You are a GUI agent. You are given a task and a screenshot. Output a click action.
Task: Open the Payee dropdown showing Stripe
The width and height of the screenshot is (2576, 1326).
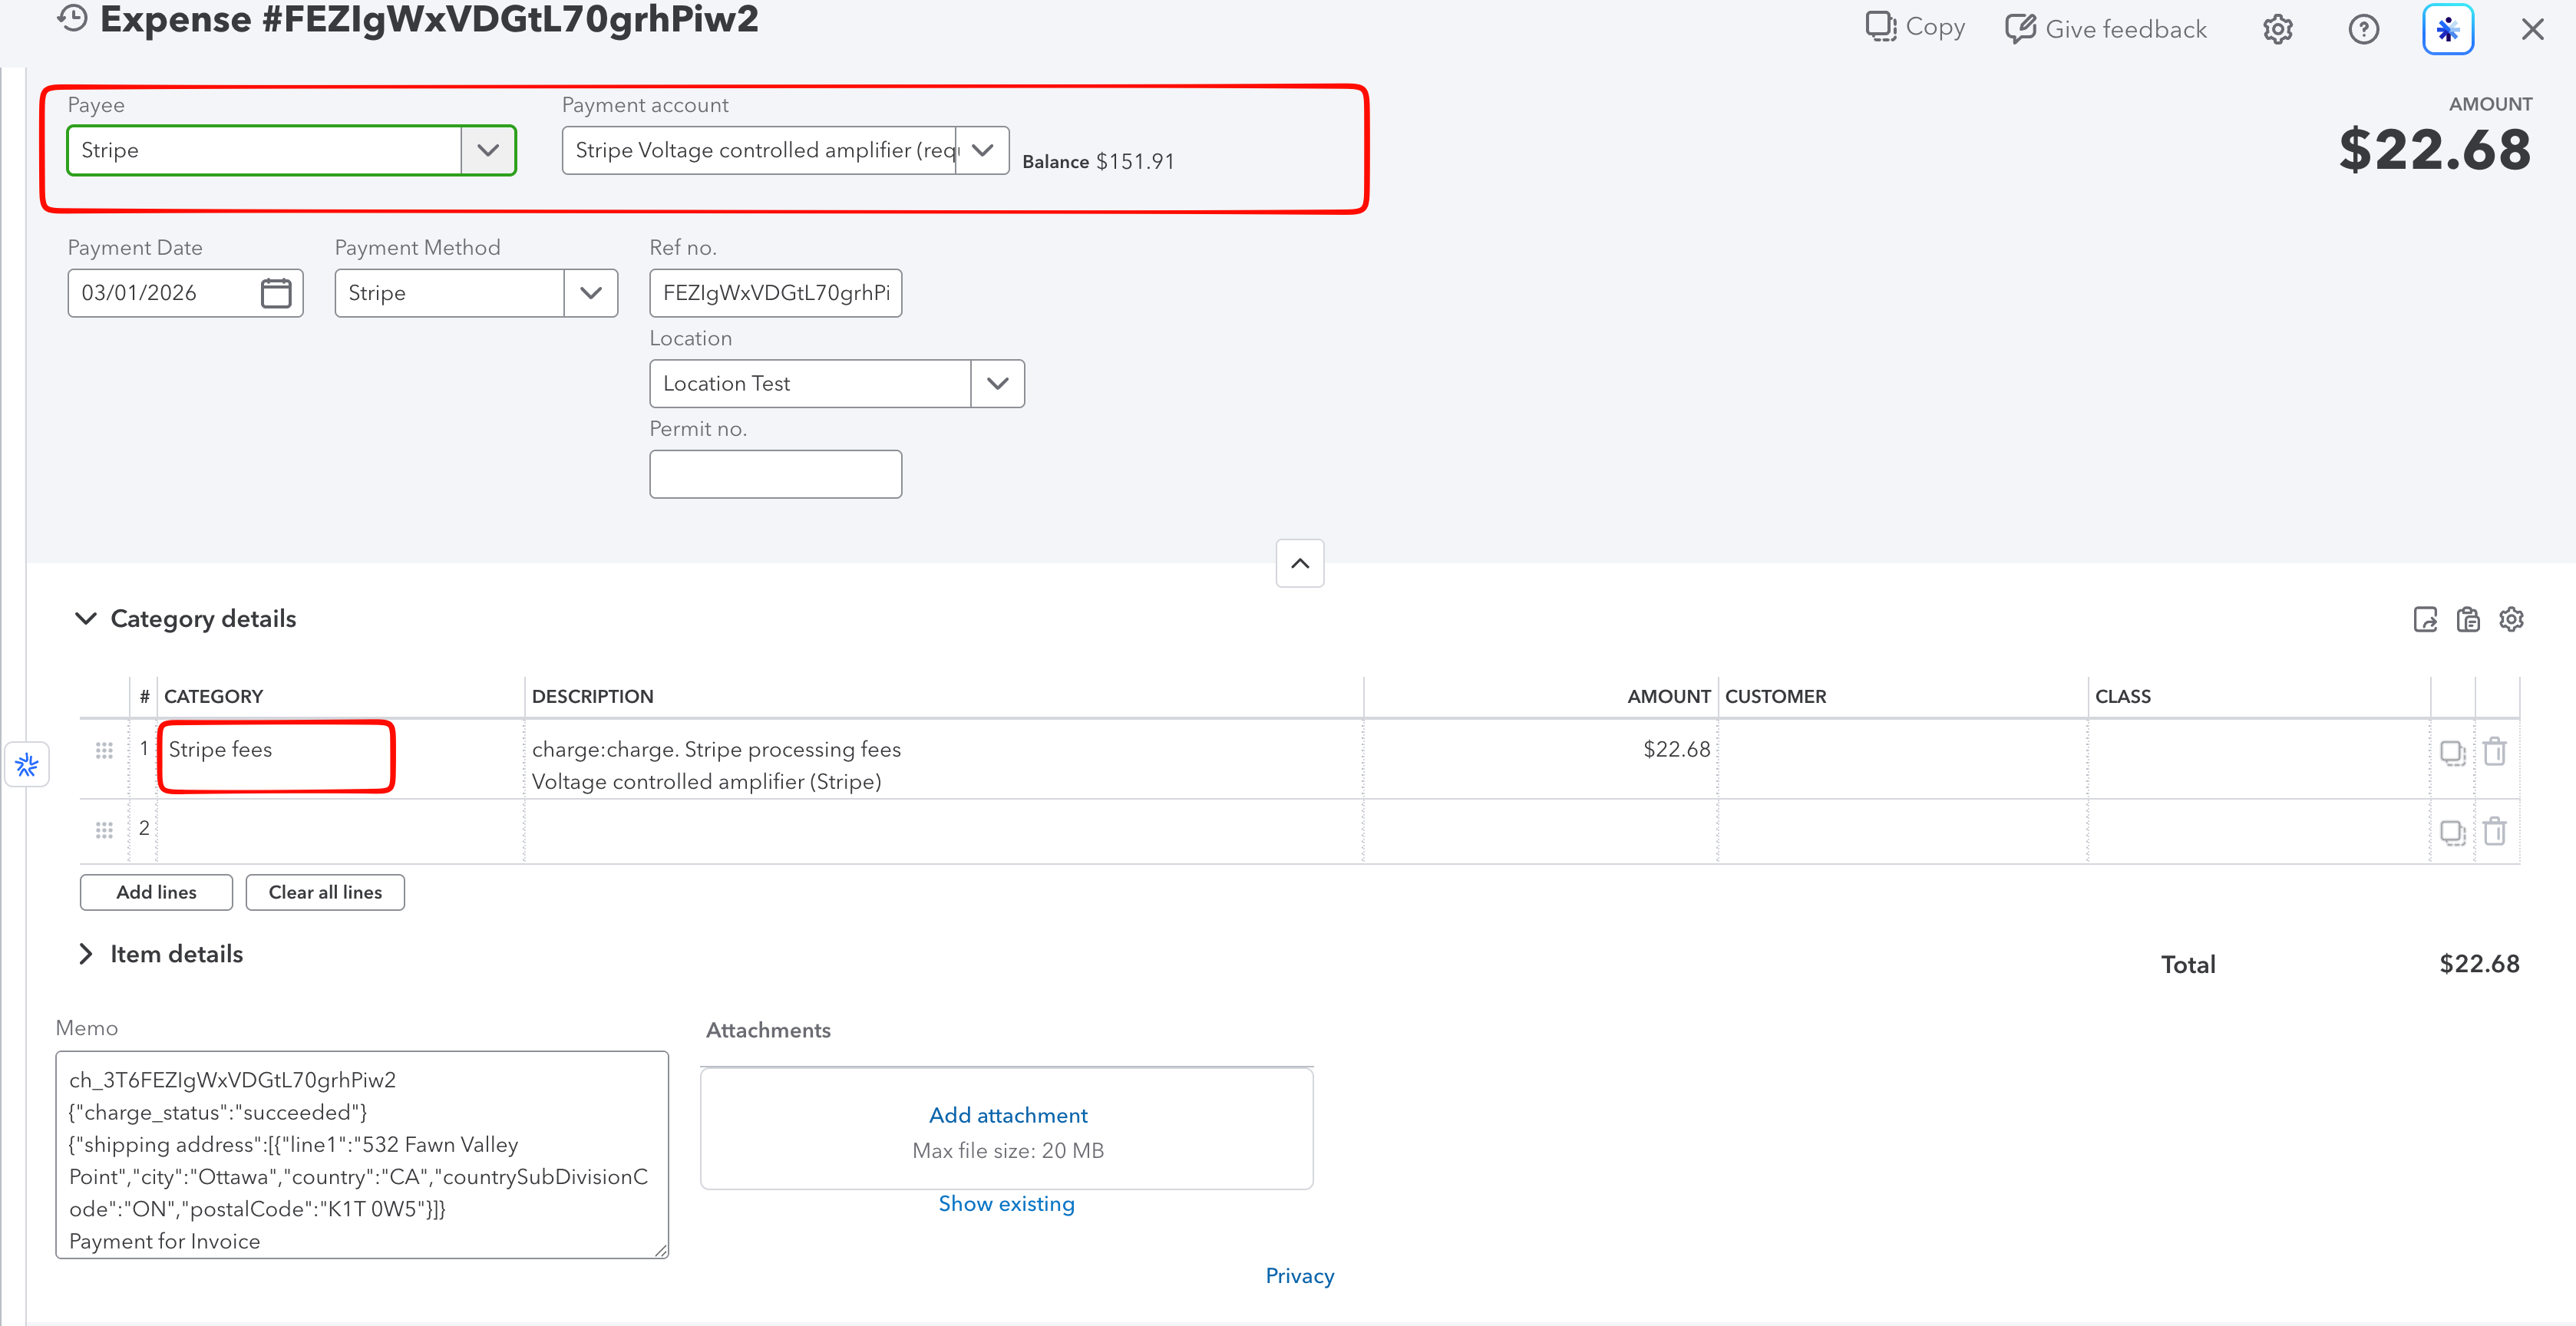click(488, 150)
